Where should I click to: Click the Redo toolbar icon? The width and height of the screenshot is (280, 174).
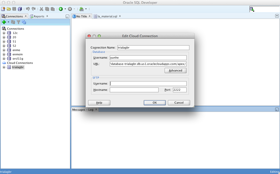33,9
